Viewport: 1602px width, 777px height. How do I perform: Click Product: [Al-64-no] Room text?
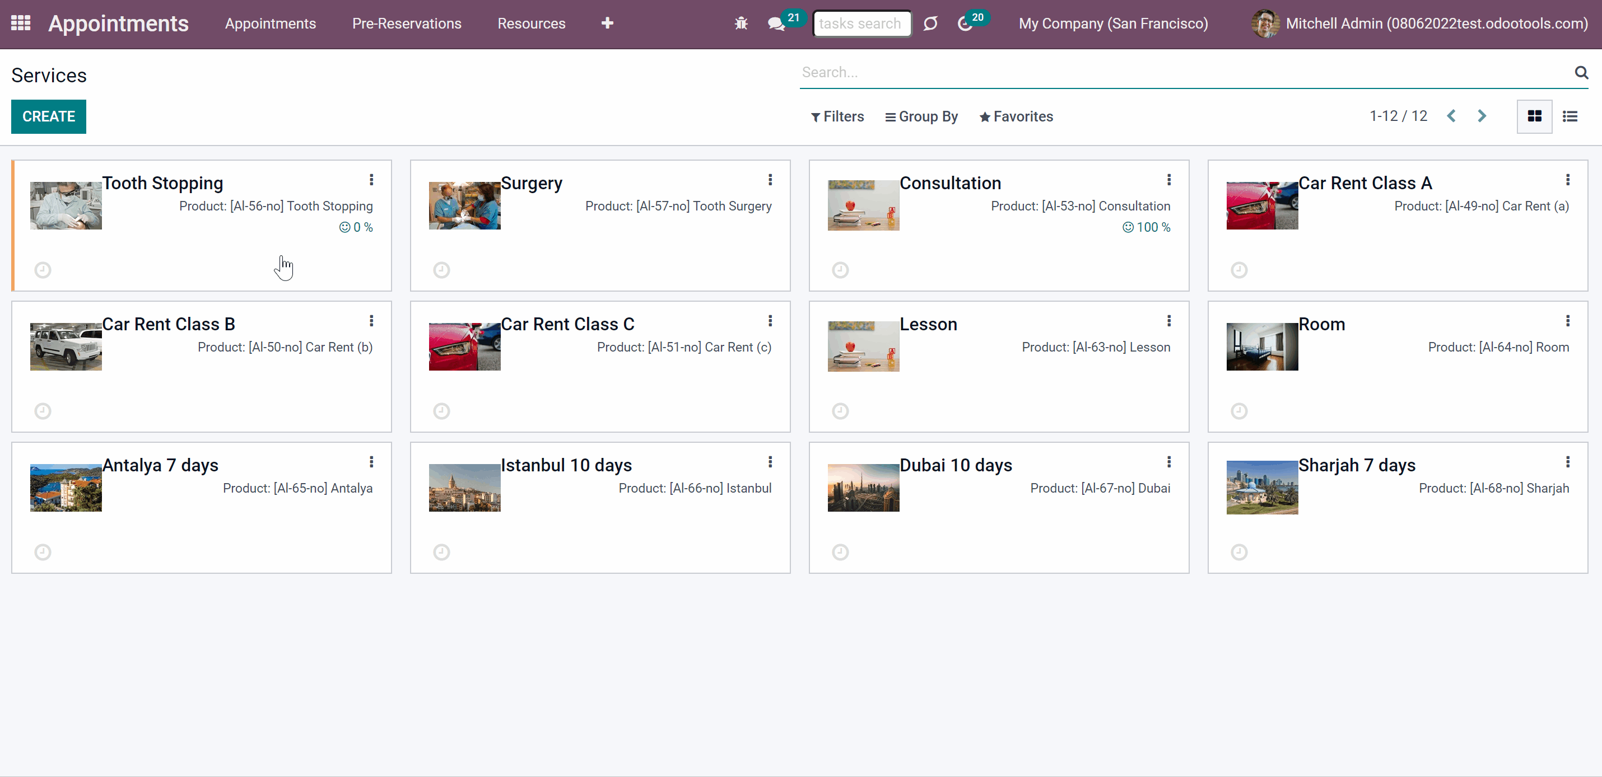[x=1498, y=348]
